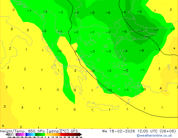Select the 'GFS' model name text

point(74,131)
